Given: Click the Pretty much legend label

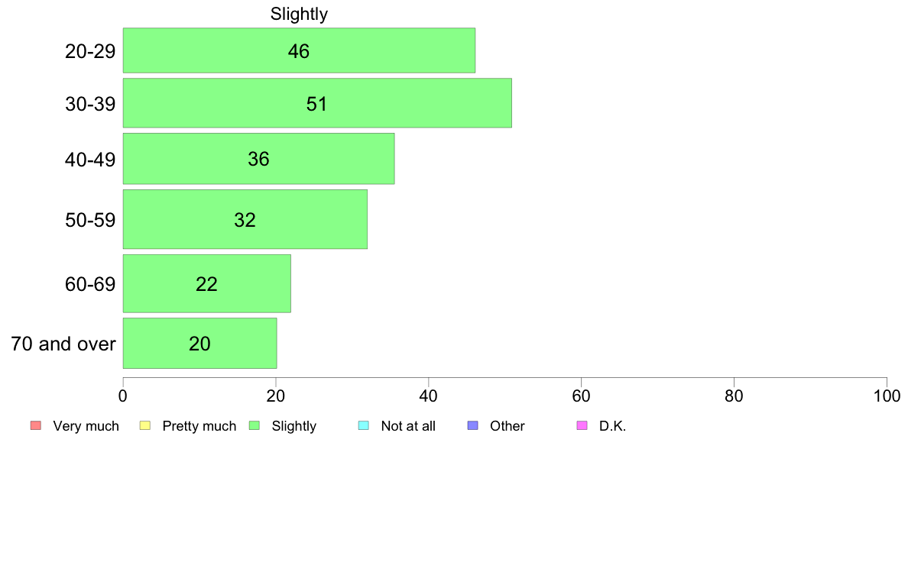Looking at the screenshot, I should [199, 426].
